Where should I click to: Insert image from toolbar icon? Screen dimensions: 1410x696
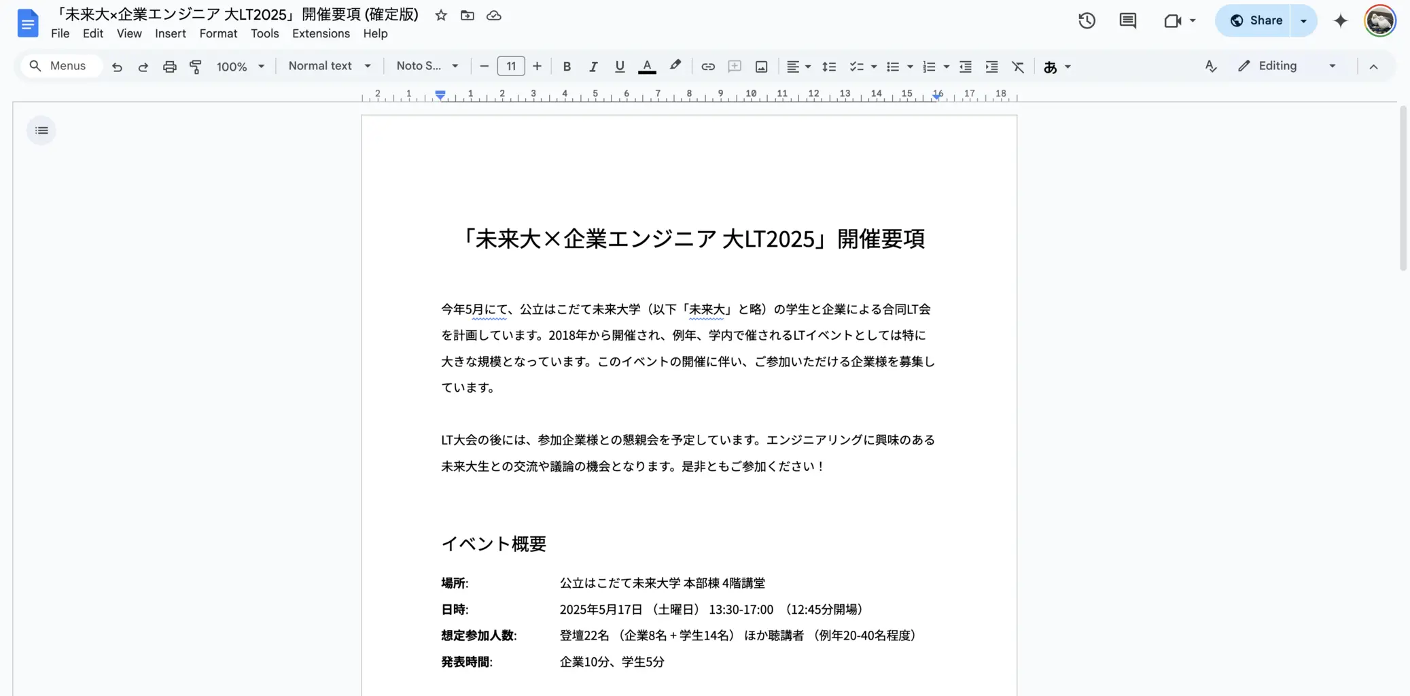point(761,67)
